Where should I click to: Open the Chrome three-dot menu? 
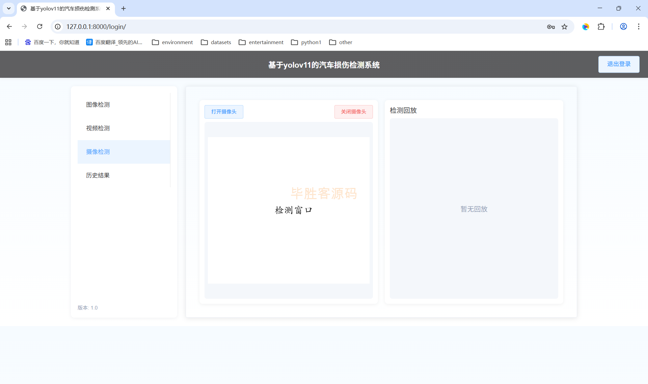(639, 27)
